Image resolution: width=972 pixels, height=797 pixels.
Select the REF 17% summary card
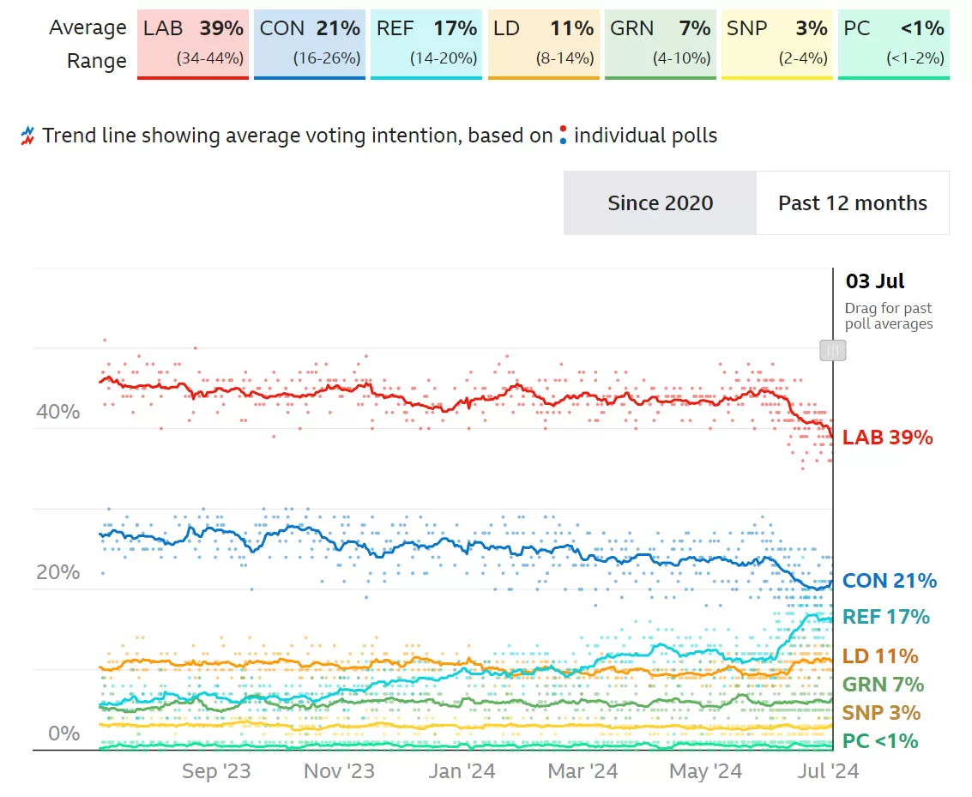[426, 44]
